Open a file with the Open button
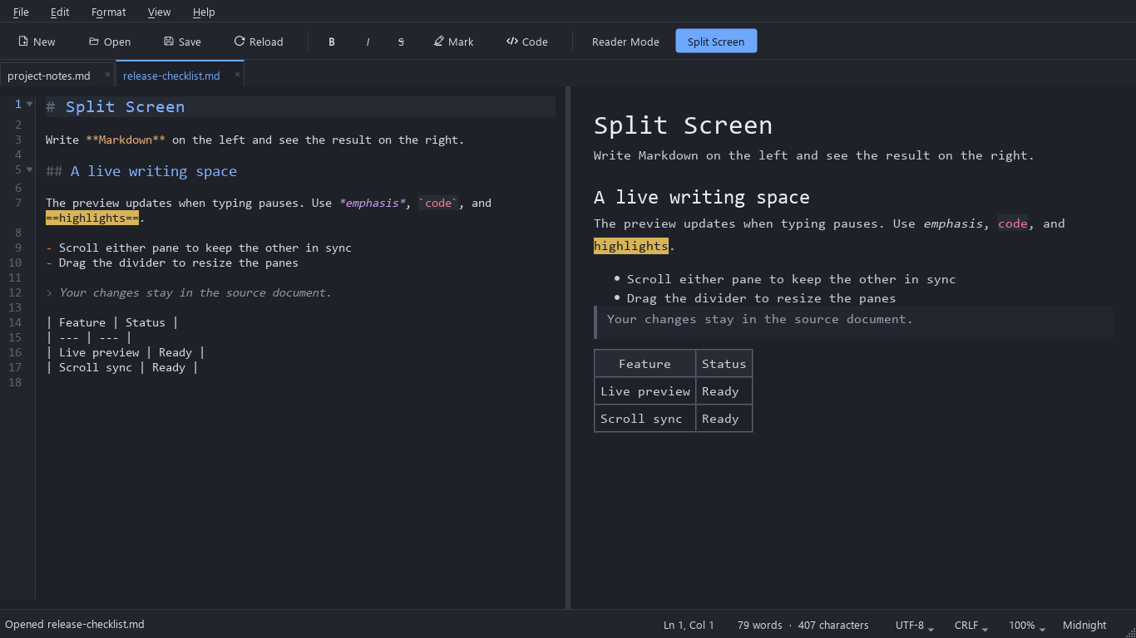The image size is (1136, 638). tap(110, 42)
